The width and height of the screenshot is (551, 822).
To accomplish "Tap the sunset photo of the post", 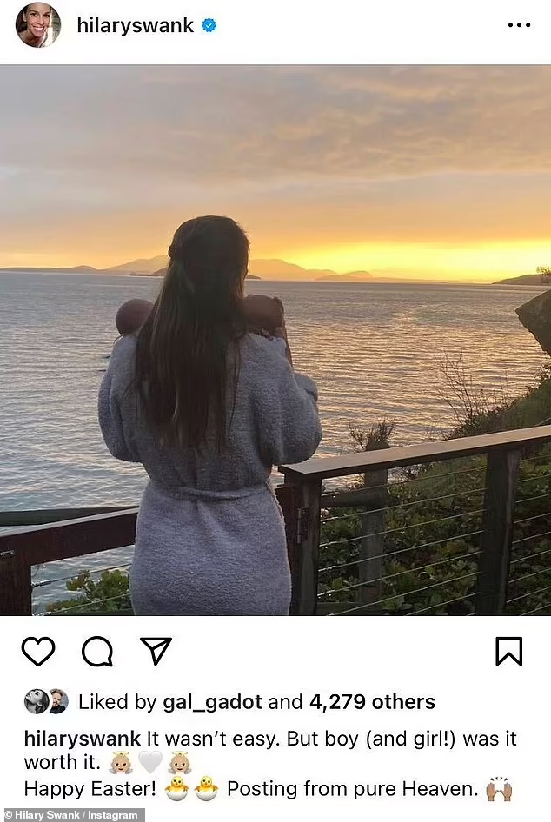I will coord(275,340).
